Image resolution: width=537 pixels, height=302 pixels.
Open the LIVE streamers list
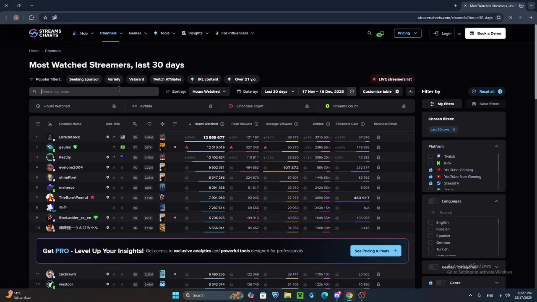click(392, 79)
